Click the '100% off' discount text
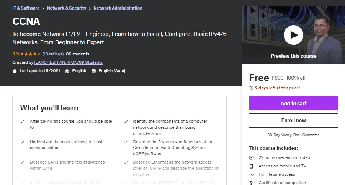 (296, 78)
